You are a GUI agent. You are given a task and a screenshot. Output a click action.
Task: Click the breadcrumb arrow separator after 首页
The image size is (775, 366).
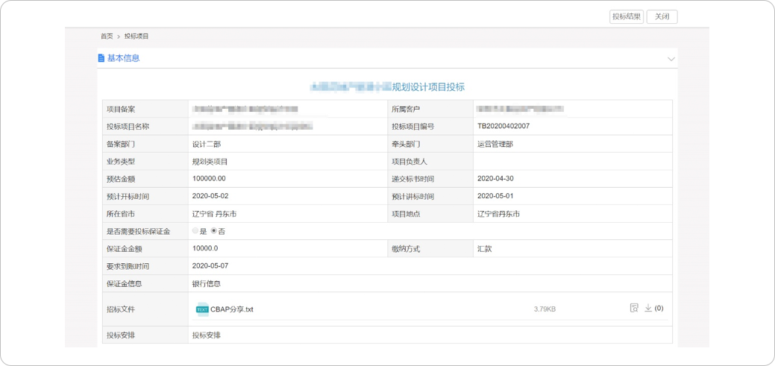(119, 37)
